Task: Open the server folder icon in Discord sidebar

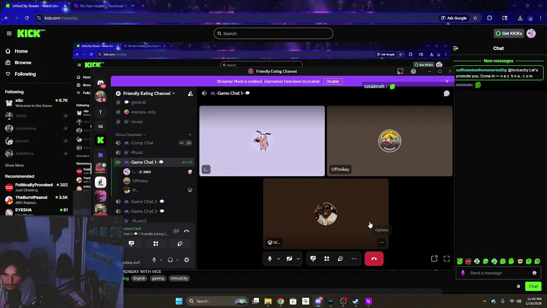Action: 100,154
